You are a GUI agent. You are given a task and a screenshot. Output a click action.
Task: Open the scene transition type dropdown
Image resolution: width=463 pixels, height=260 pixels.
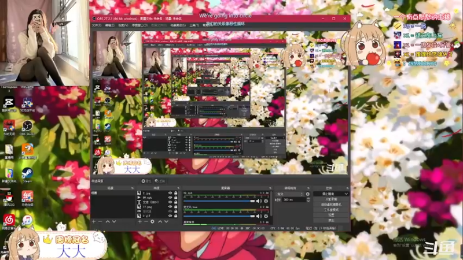289,194
